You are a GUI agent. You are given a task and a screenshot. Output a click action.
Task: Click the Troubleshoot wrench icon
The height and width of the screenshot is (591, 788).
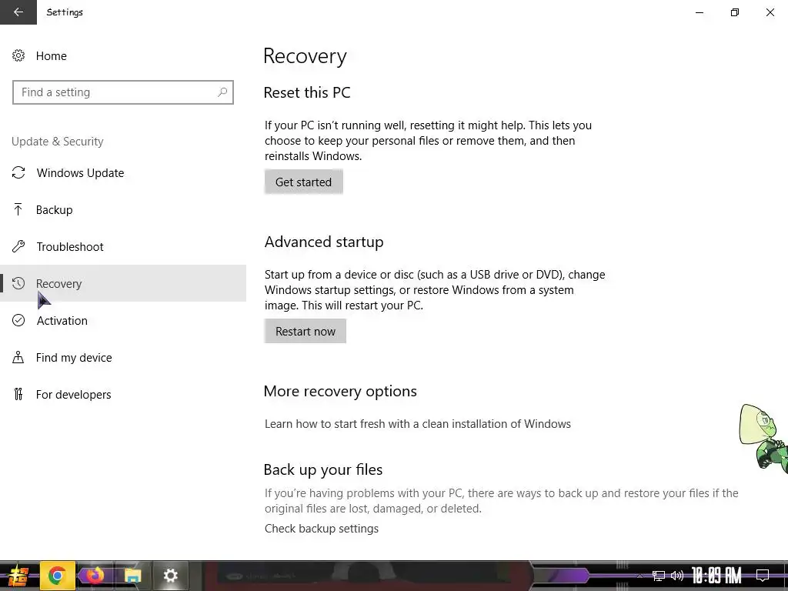(x=18, y=246)
